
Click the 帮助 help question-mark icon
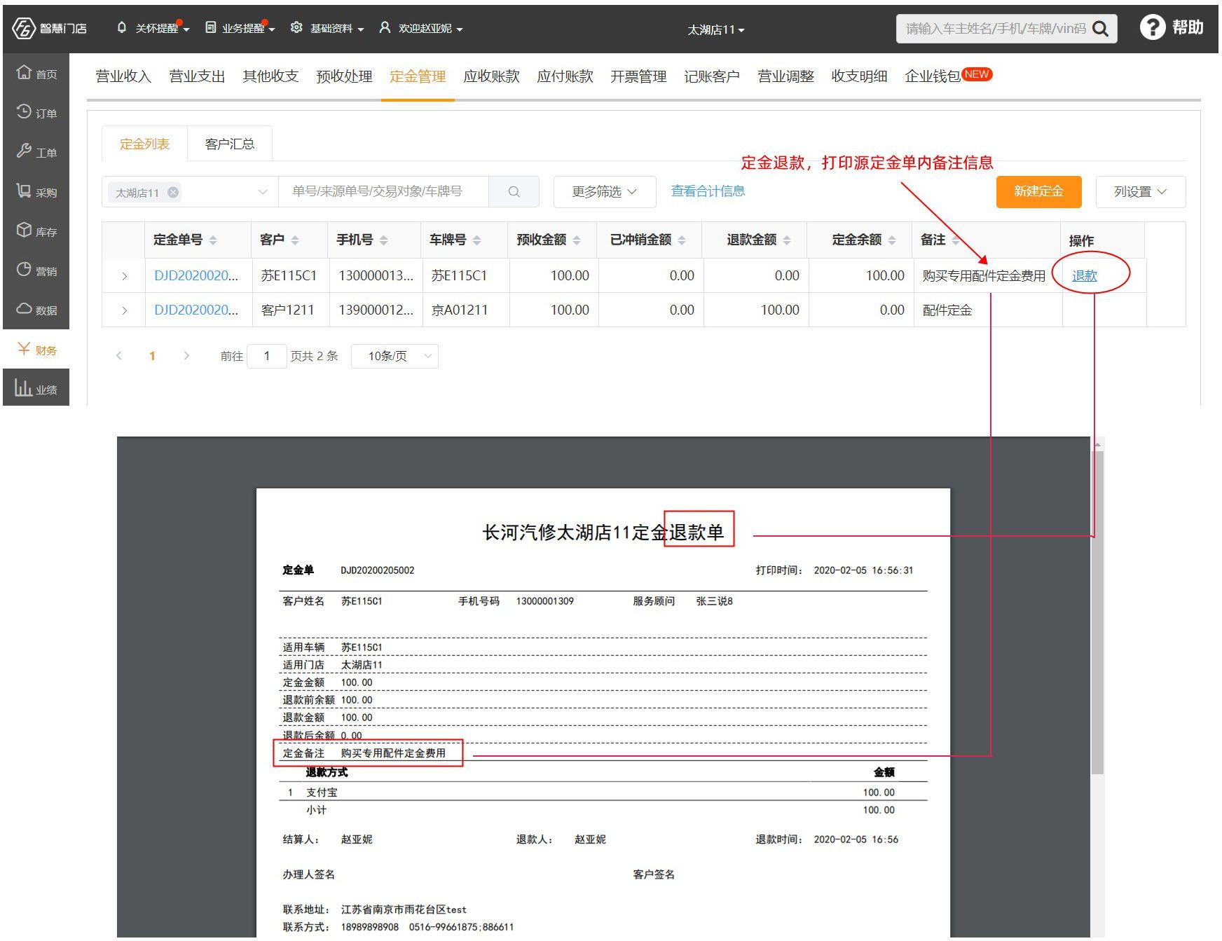1152,27
